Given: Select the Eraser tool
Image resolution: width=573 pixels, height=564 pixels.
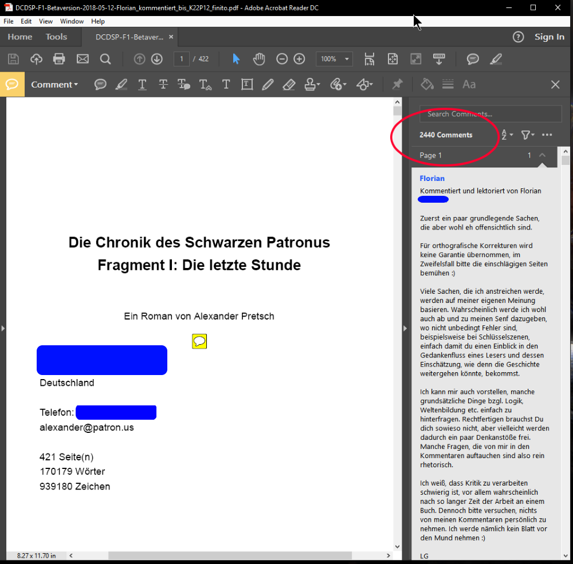Looking at the screenshot, I should (289, 85).
